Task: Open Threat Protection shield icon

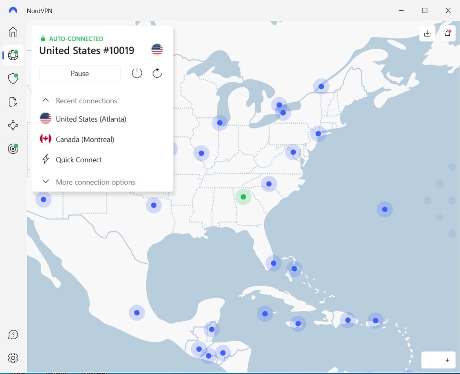Action: 13,79
